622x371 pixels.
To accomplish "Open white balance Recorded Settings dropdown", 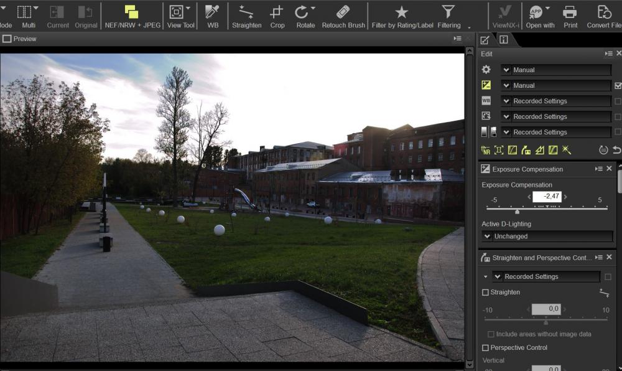I will point(555,101).
